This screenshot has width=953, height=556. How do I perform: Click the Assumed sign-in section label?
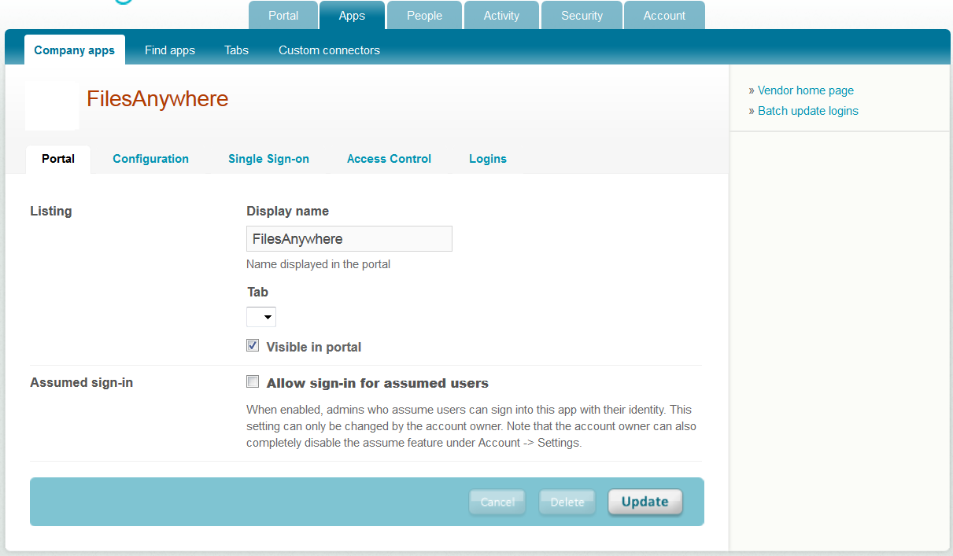[82, 383]
